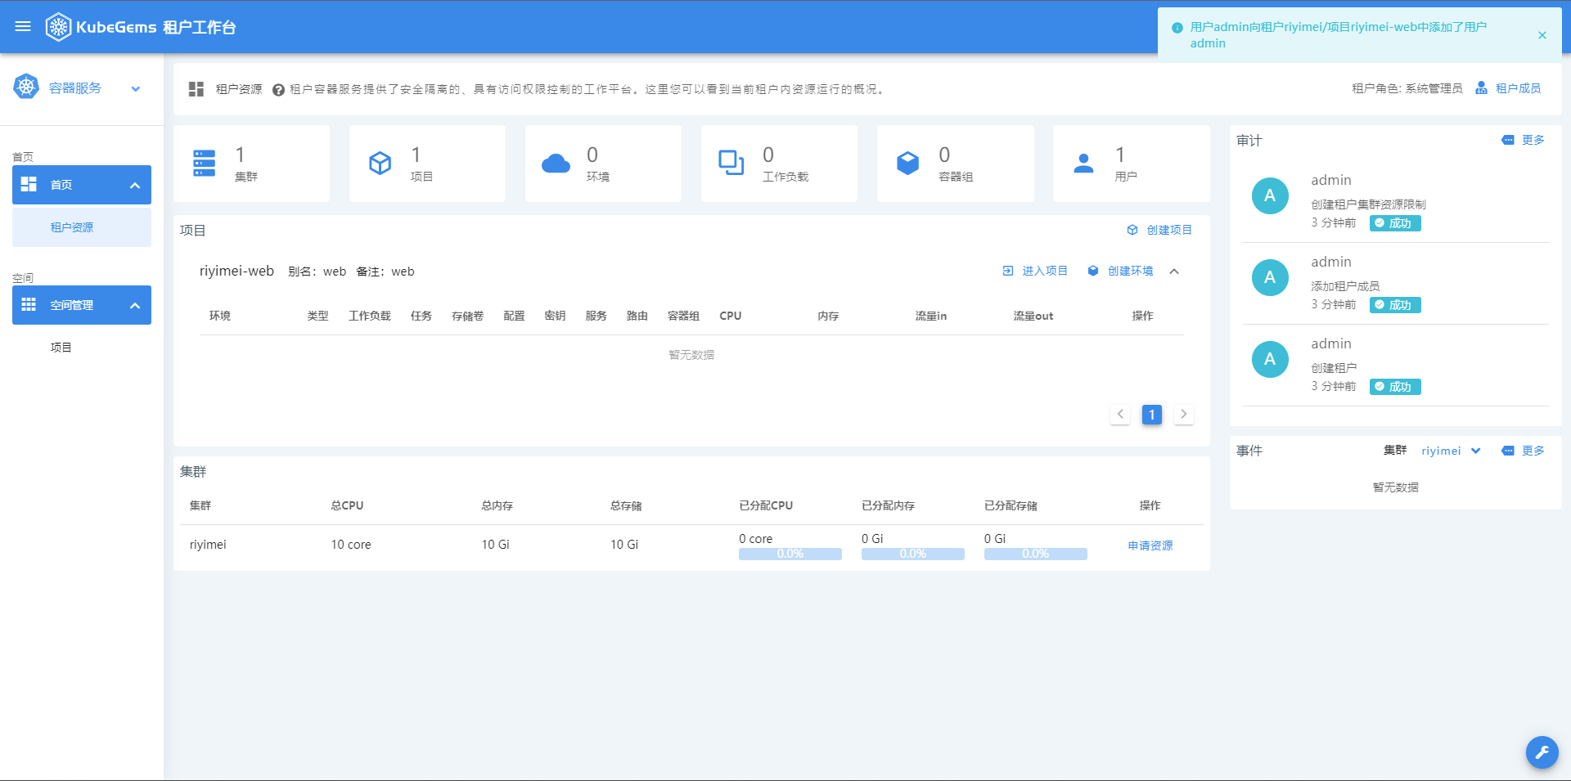Image resolution: width=1571 pixels, height=781 pixels.
Task: Click the 用户 user count icon
Action: (1083, 164)
